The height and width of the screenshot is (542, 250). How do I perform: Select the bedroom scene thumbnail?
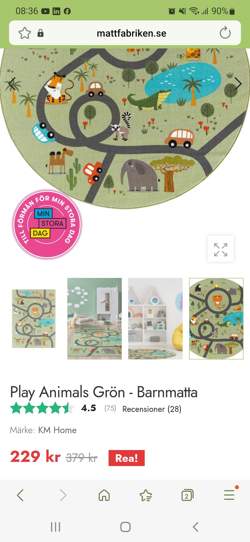coord(95,319)
